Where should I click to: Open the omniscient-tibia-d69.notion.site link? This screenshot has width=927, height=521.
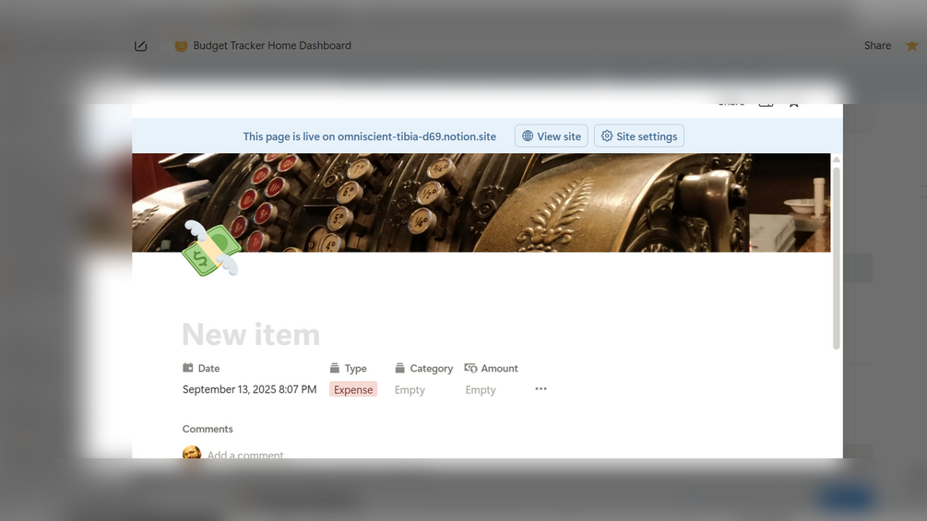[x=417, y=136]
